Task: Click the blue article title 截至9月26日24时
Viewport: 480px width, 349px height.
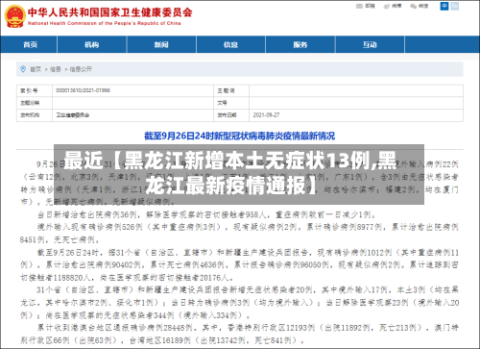Action: (239, 136)
